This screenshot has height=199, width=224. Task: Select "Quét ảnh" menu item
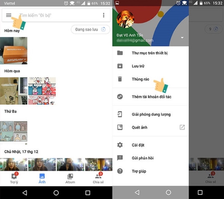click(x=150, y=127)
